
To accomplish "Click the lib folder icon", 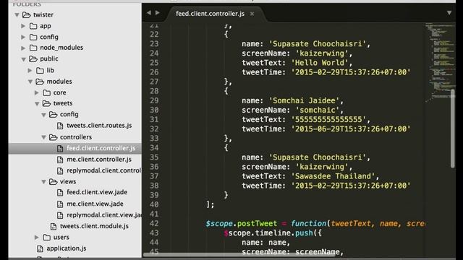I will pos(41,71).
